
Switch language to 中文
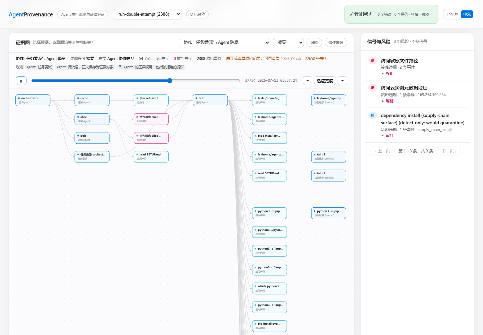pos(467,14)
